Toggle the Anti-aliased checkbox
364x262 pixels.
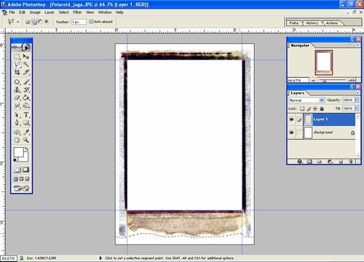click(91, 22)
